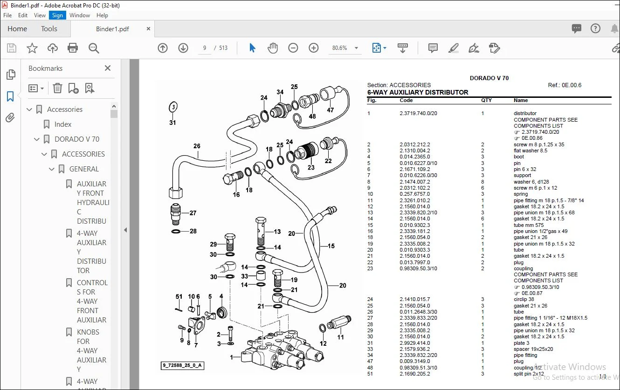
Task: Click the '6-WAY AUXILIARY DISTRIBUTOR' heading
Action: (x=418, y=92)
